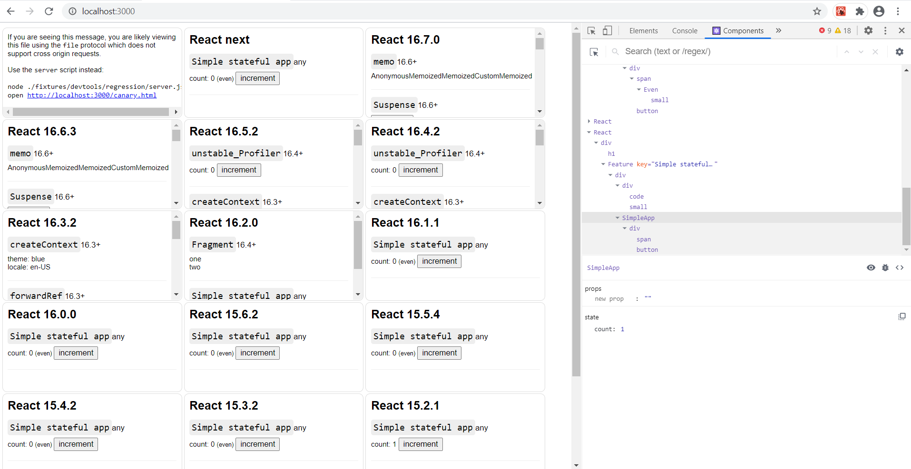Reload the page
911x469 pixels.
tap(49, 11)
